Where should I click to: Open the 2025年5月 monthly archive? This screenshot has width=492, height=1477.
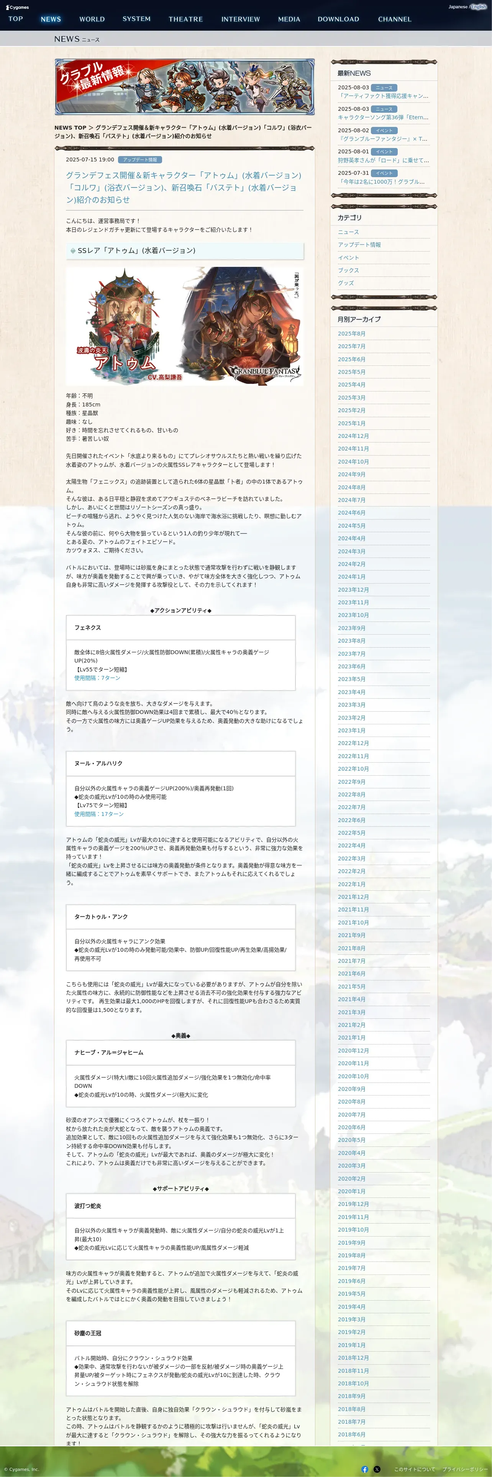tap(351, 372)
